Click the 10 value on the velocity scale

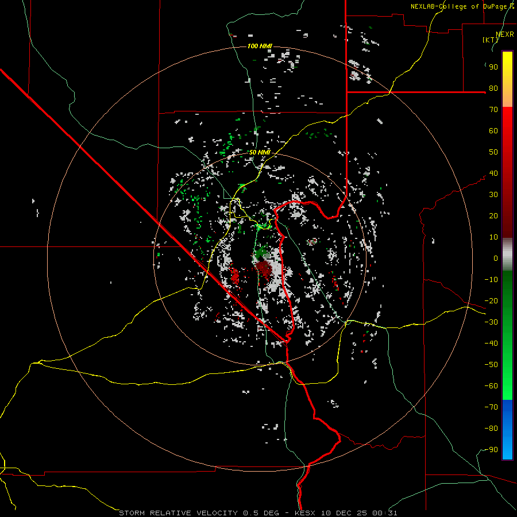click(x=493, y=237)
